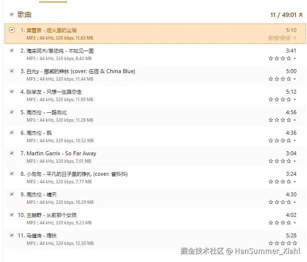Uncheck the checkbox for track 1

pos(12,30)
